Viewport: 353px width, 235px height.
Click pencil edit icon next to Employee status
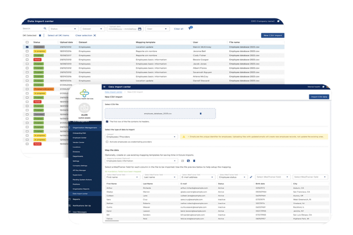click(251, 177)
